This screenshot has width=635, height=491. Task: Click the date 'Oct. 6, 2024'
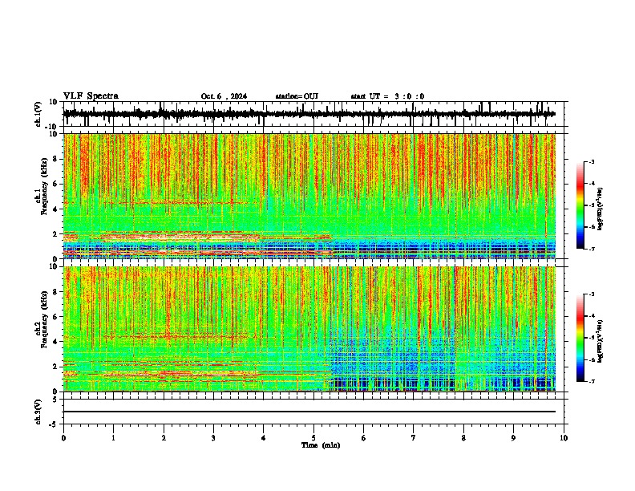[224, 96]
